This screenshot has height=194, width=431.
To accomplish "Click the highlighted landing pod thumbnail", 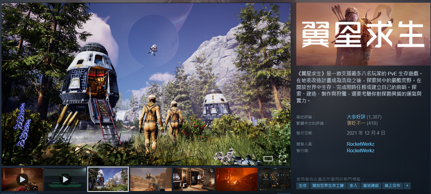I will click(x=108, y=179).
